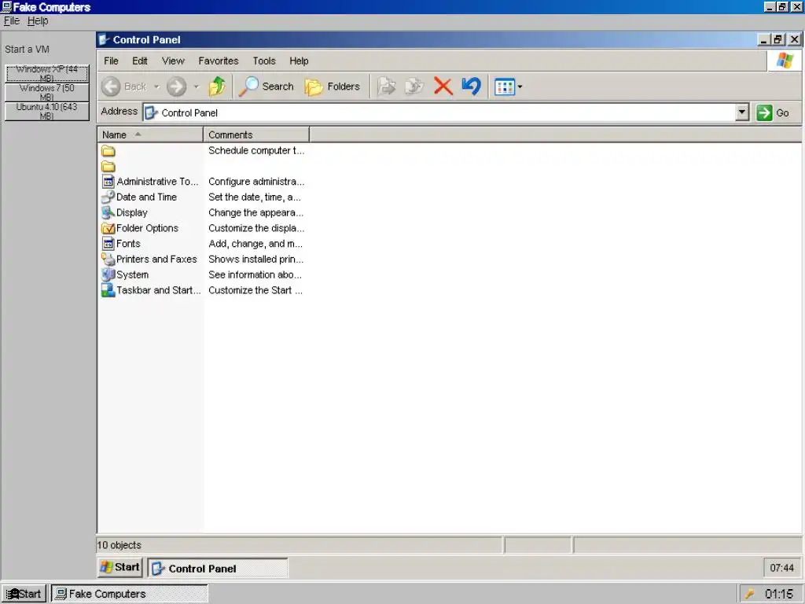Click the 'Customize the displa...' comment
Viewport: 805px width, 604px height.
tap(256, 228)
